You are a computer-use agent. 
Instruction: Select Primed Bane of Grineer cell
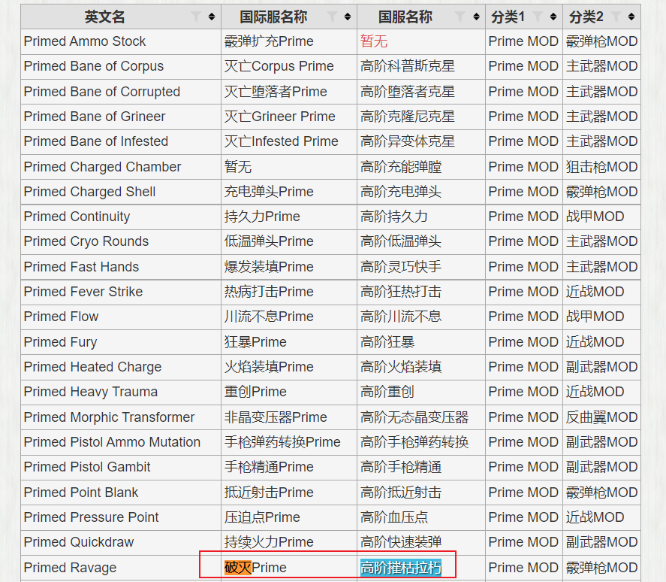pyautogui.click(x=121, y=117)
